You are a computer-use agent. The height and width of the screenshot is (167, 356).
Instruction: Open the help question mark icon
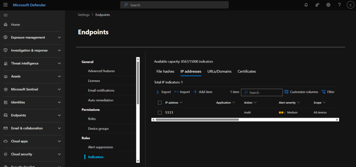(339, 5)
